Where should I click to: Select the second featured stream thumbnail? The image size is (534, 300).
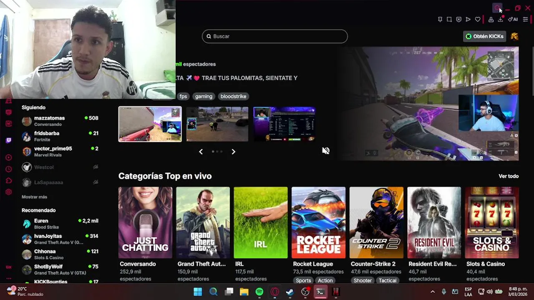tap(217, 124)
